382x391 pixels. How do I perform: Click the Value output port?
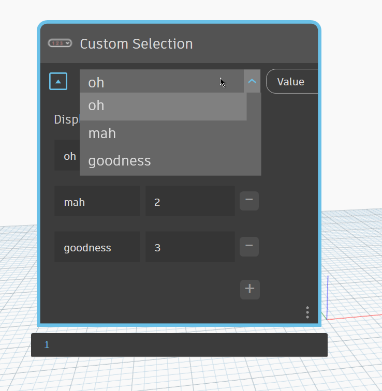pos(292,82)
